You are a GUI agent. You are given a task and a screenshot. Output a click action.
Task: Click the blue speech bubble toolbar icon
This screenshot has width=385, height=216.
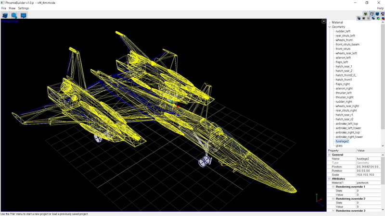[x=23, y=15]
